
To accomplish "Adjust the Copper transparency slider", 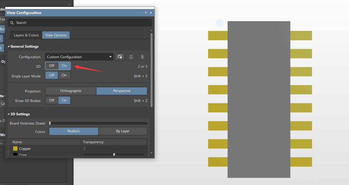I will [114, 149].
